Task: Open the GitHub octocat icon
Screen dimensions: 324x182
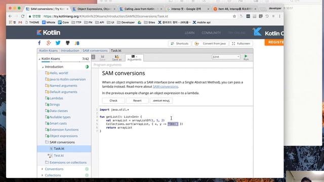Action: 67,43
